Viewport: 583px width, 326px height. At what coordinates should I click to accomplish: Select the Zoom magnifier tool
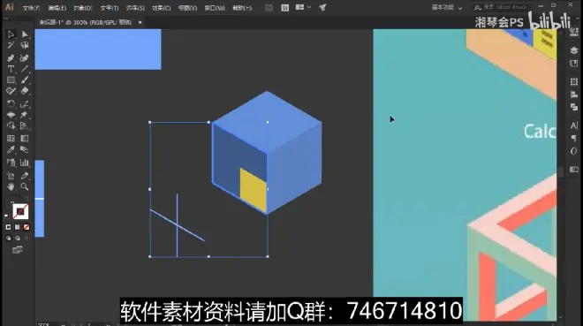click(x=25, y=186)
